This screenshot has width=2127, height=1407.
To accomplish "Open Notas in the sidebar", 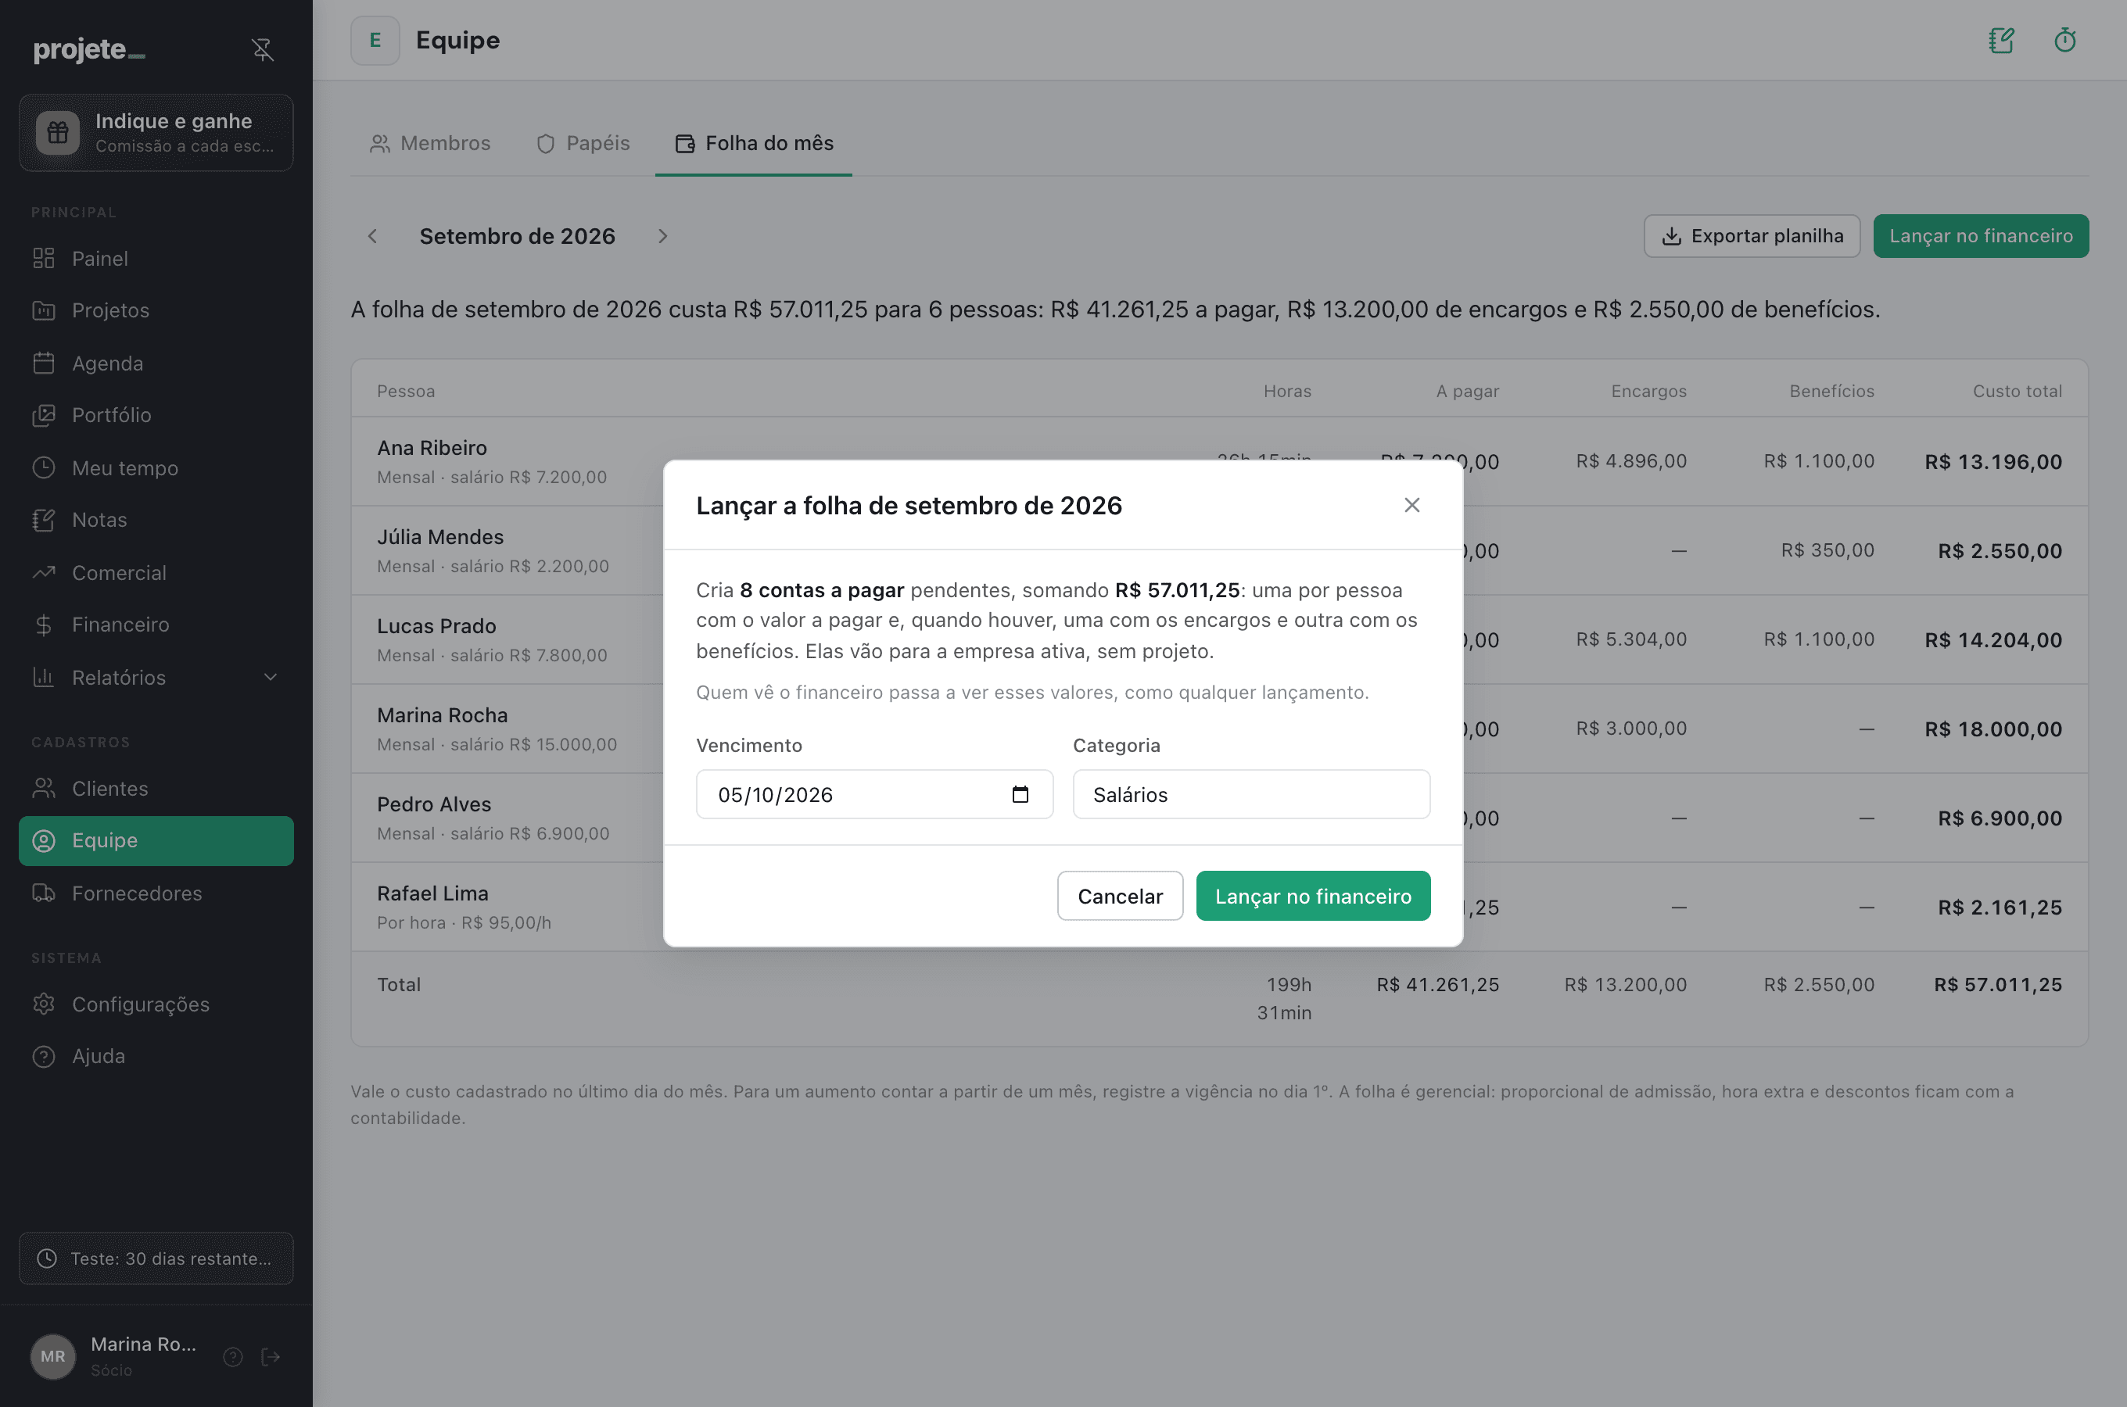I will pyautogui.click(x=156, y=521).
